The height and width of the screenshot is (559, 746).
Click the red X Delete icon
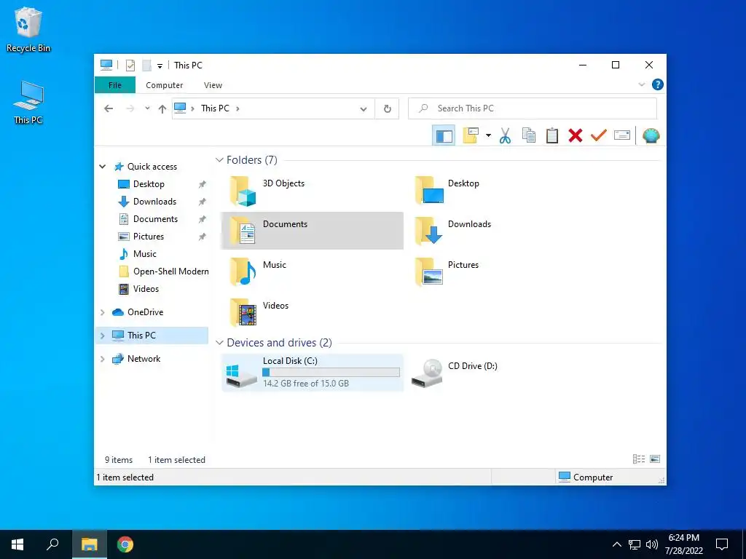click(576, 136)
